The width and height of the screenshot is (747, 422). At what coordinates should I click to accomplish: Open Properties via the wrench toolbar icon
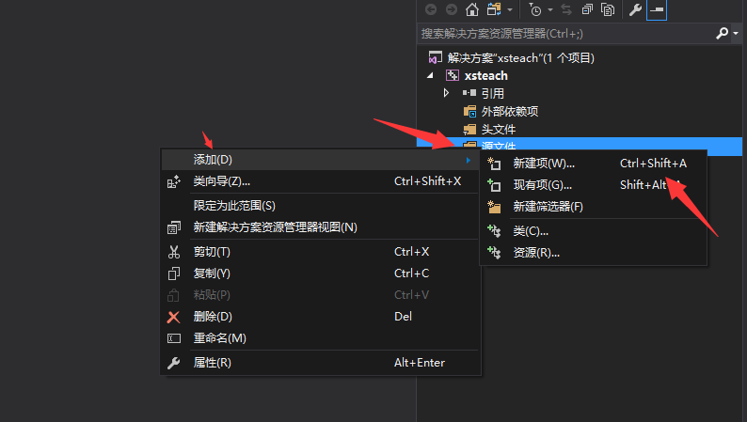(x=635, y=9)
